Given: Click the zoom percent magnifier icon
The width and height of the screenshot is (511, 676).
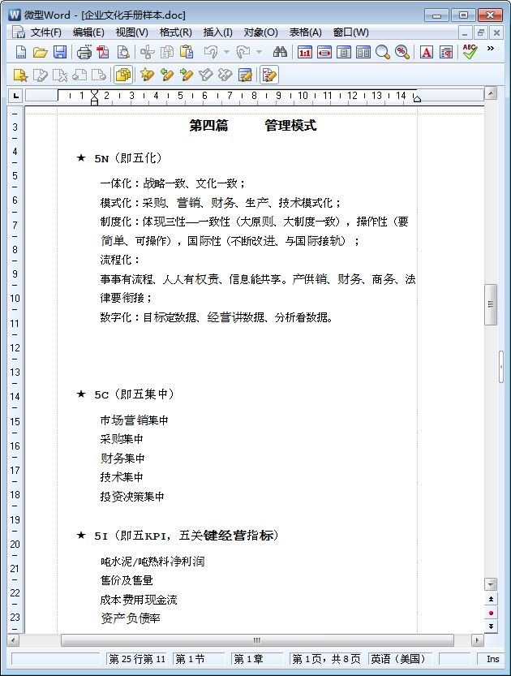Looking at the screenshot, I should (402, 53).
